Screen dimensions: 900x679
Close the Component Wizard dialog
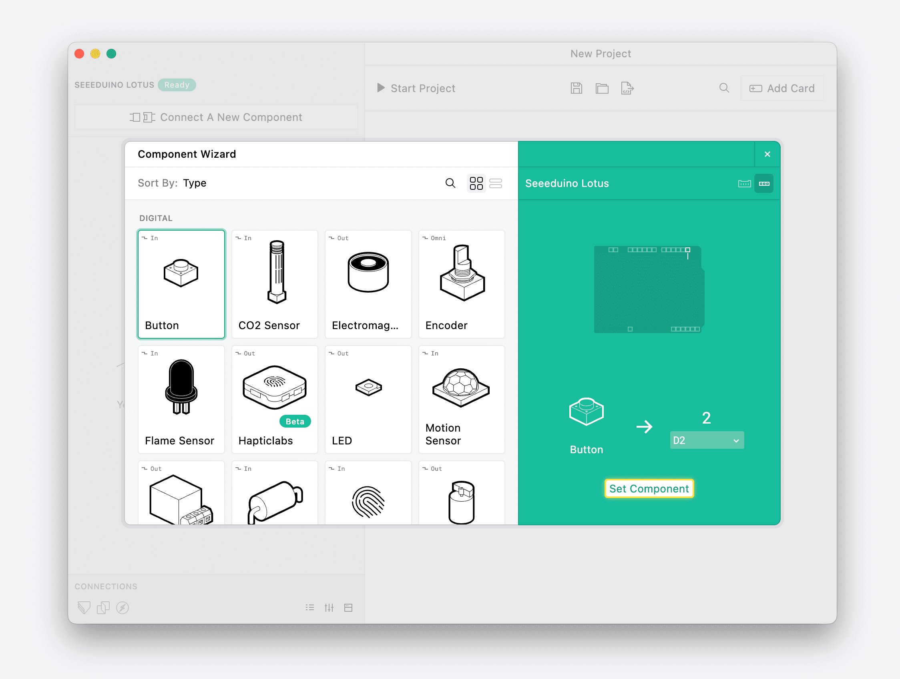[767, 154]
